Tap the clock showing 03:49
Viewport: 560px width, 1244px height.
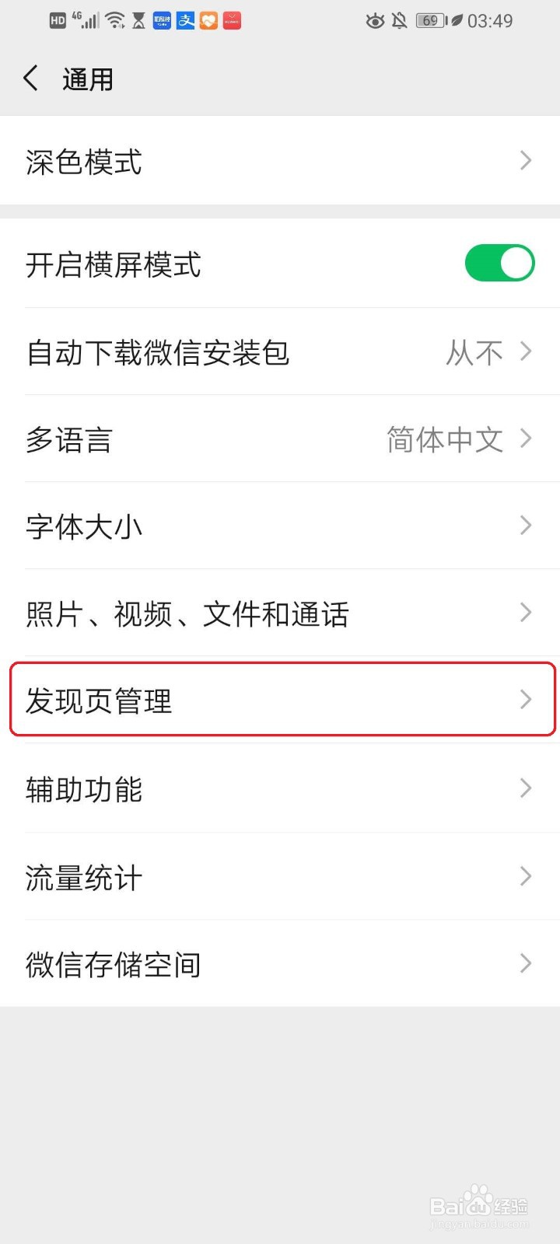click(x=490, y=21)
